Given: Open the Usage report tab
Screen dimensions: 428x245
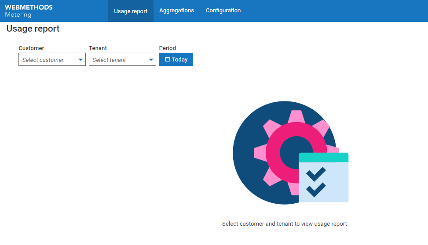Looking at the screenshot, I should point(131,11).
